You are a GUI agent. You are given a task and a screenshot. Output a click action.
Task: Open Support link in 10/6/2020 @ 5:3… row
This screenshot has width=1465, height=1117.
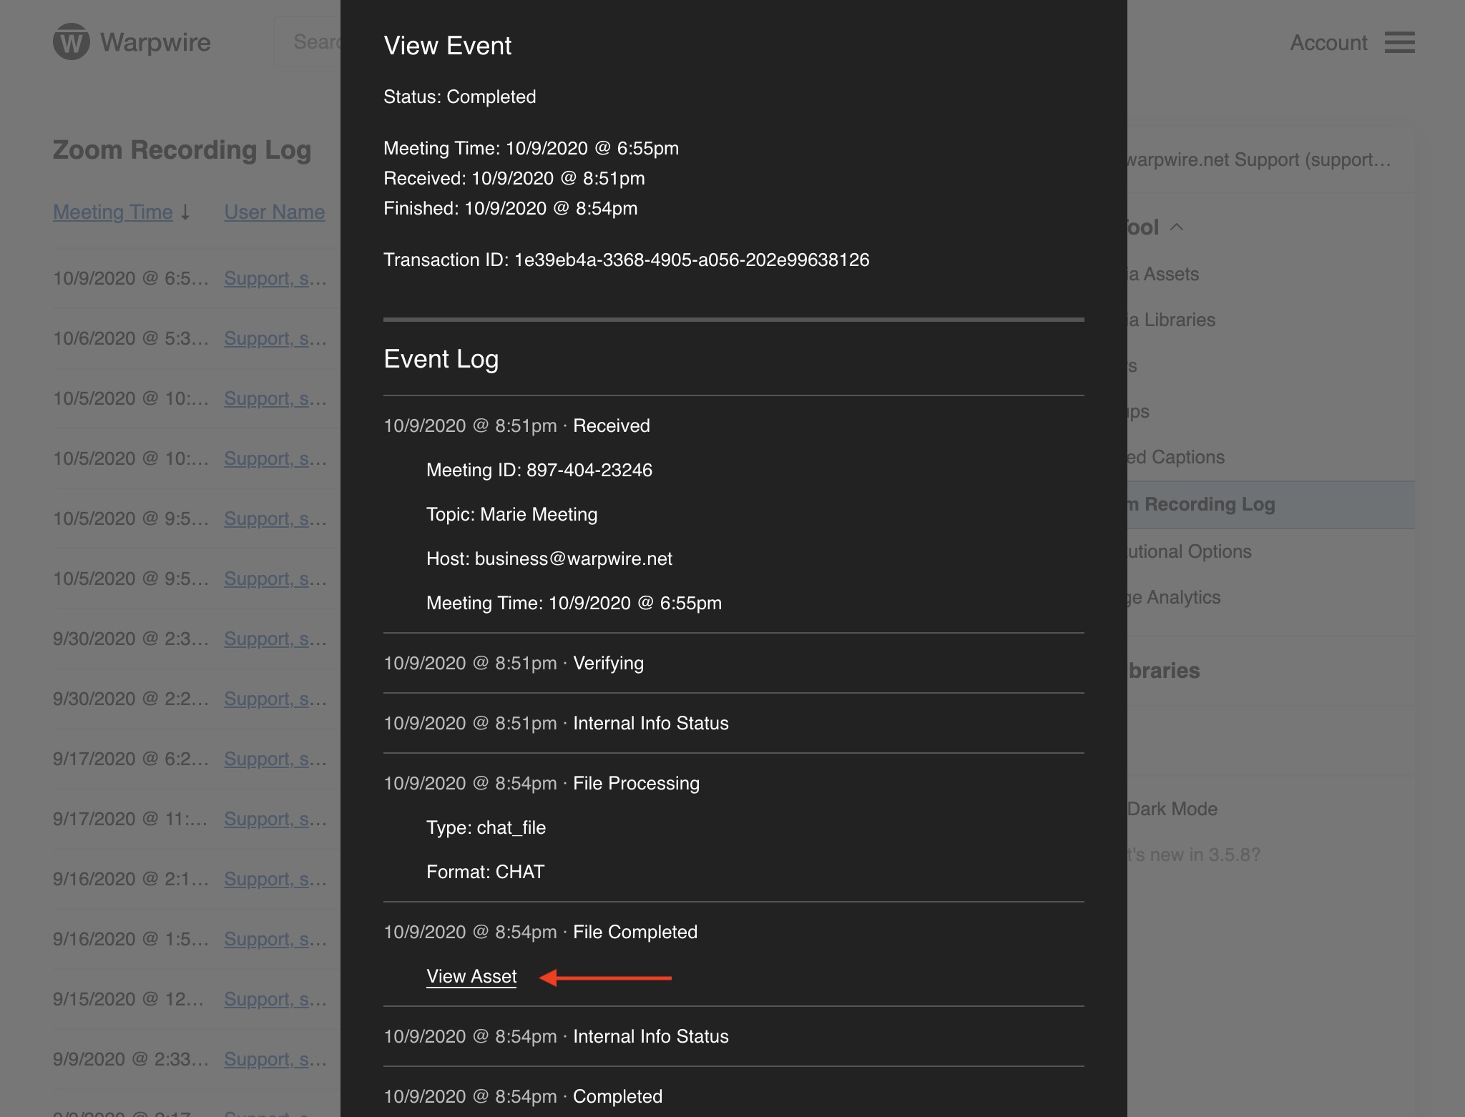pyautogui.click(x=275, y=338)
